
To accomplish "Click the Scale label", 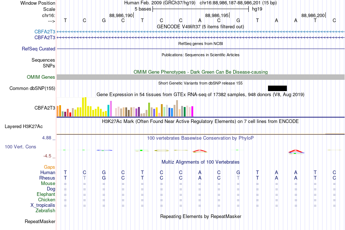I will tap(49, 9).
